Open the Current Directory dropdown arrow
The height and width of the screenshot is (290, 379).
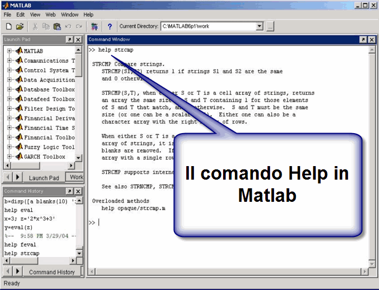[x=259, y=26]
